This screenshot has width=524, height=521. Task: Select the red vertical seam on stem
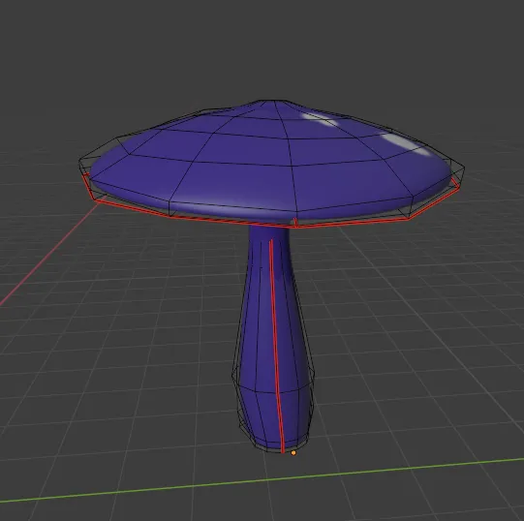[277, 346]
